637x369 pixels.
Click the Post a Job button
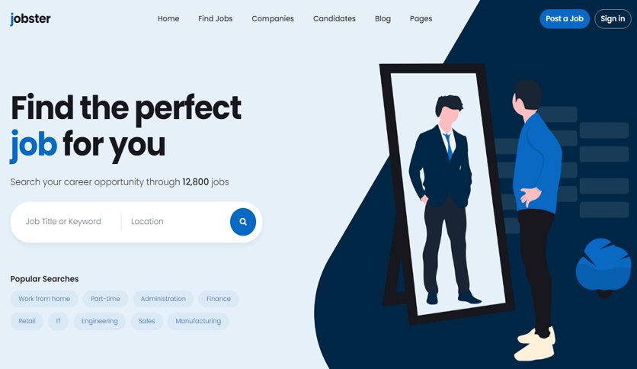(565, 19)
